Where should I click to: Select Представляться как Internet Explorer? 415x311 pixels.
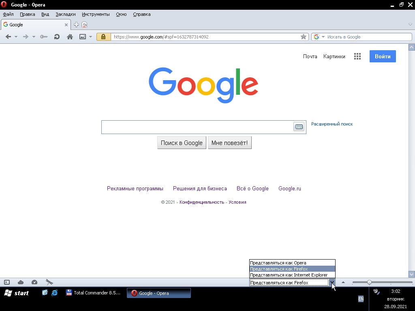coord(292,275)
